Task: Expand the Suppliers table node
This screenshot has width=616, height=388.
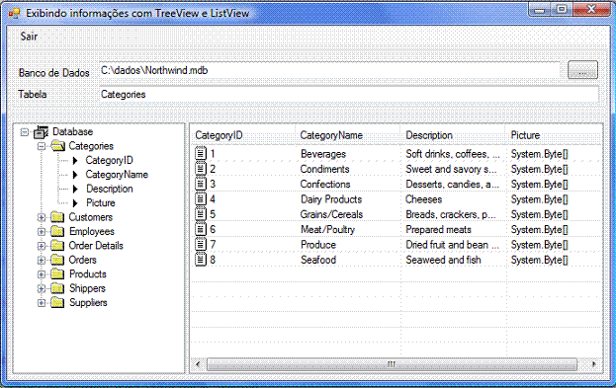Action: tap(42, 303)
